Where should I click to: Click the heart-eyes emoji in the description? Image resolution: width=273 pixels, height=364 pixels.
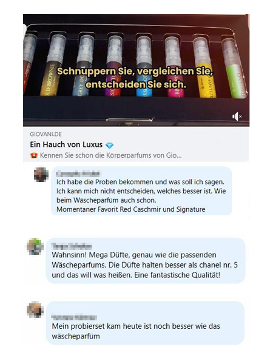(34, 155)
